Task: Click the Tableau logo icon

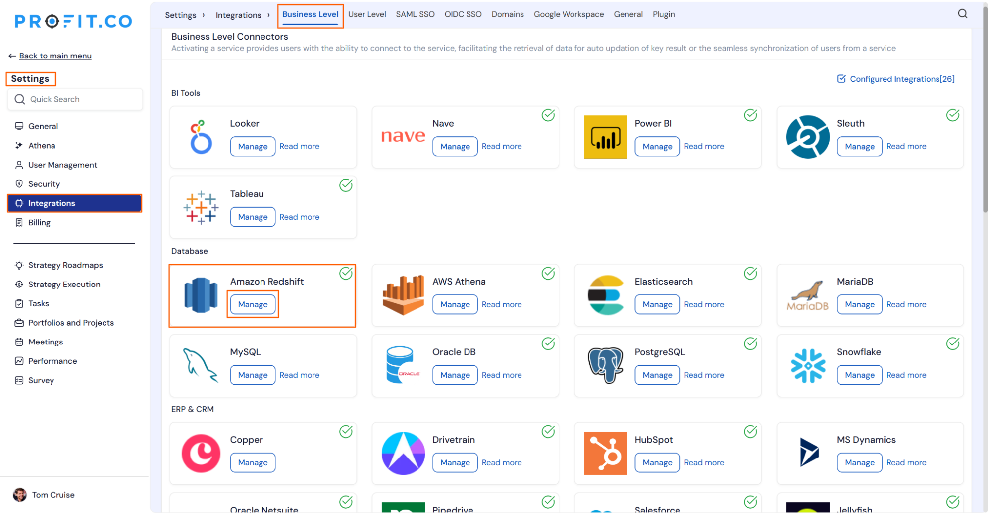Action: (201, 207)
